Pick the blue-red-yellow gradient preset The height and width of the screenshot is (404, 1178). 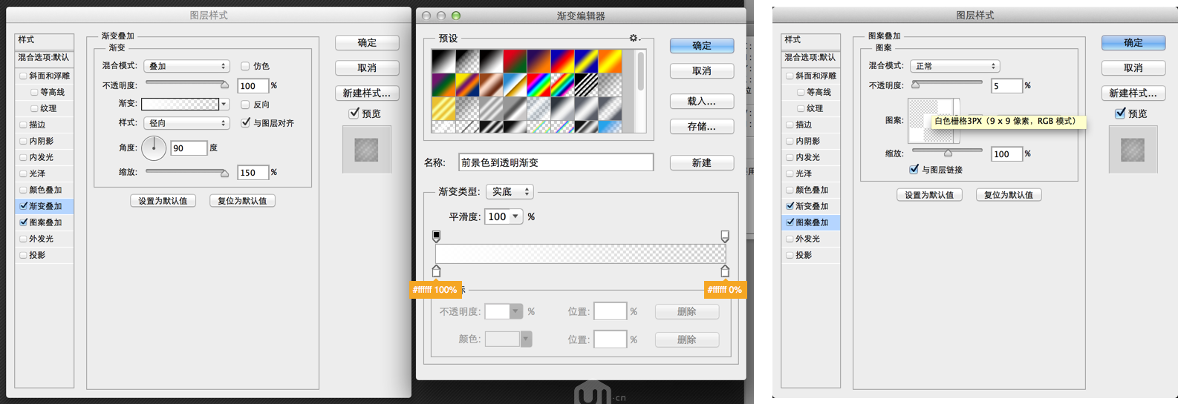562,61
